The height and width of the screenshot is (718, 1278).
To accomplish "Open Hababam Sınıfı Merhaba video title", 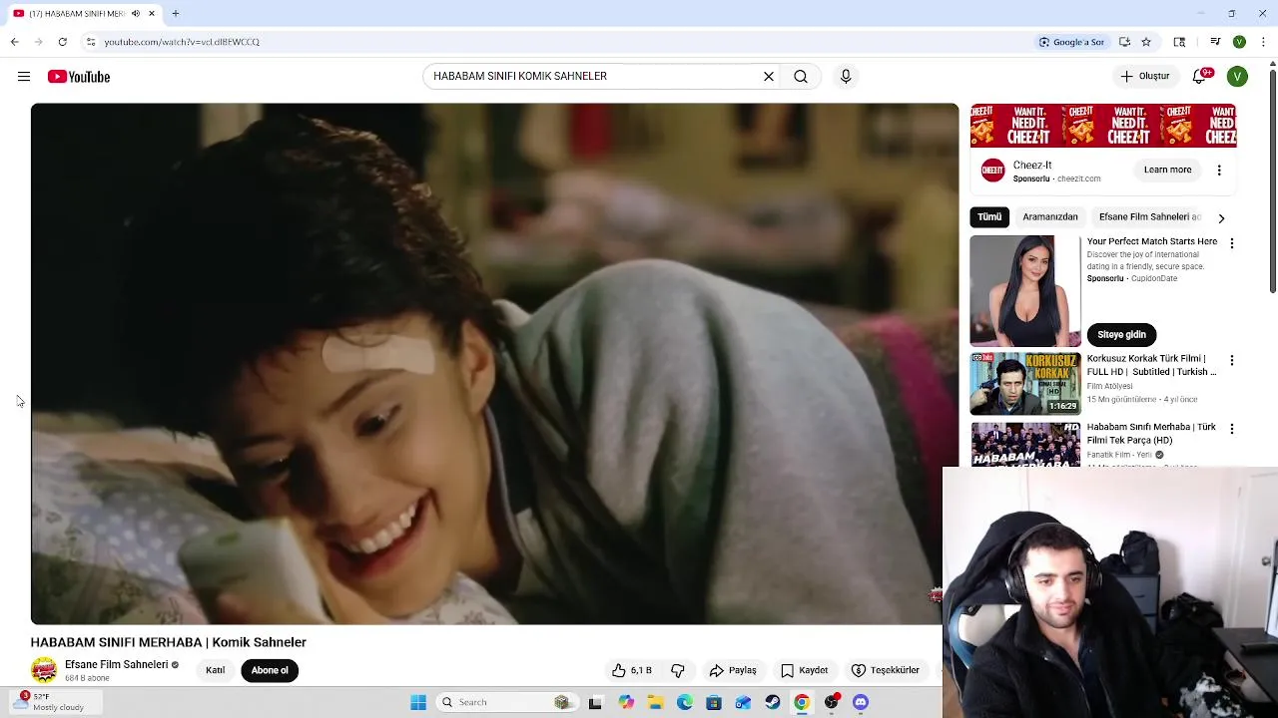I will click(x=1151, y=434).
